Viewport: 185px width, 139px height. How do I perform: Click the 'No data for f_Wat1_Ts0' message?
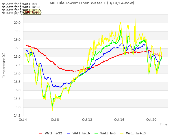click(x=19, y=4)
